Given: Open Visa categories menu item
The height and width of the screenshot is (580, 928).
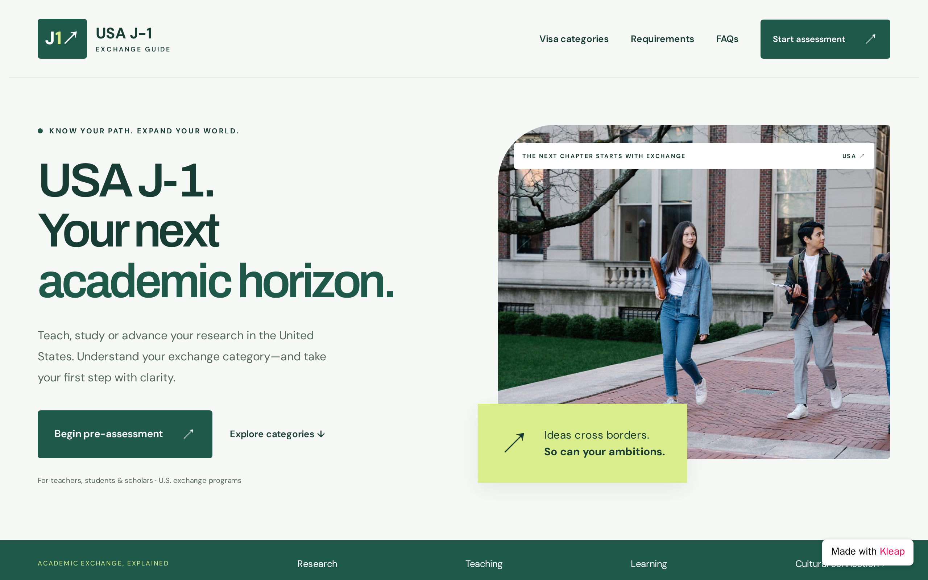Looking at the screenshot, I should 574,39.
